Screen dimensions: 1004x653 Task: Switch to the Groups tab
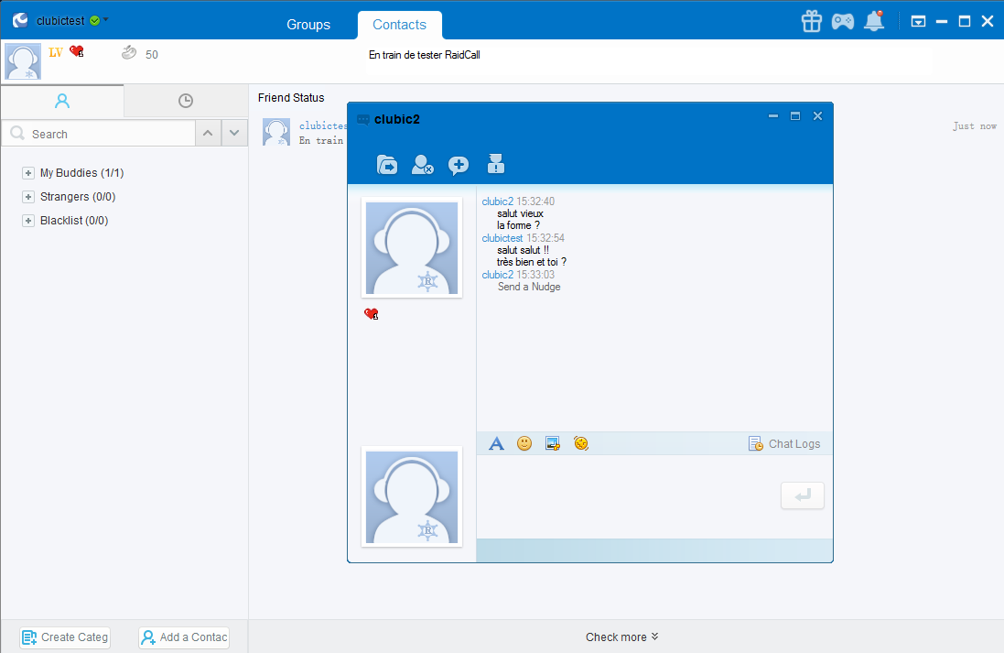308,25
